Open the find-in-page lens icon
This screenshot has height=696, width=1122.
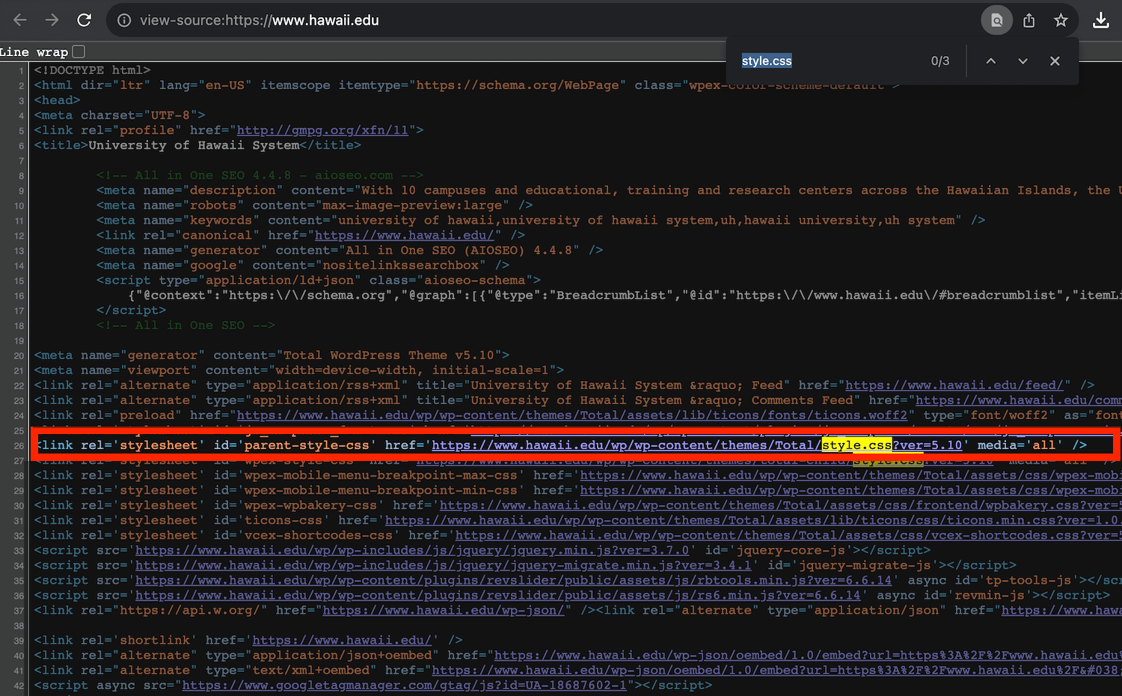(x=996, y=20)
